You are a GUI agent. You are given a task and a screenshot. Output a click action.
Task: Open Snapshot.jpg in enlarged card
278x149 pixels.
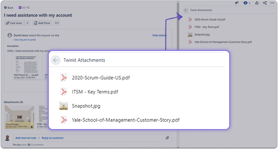point(86,106)
